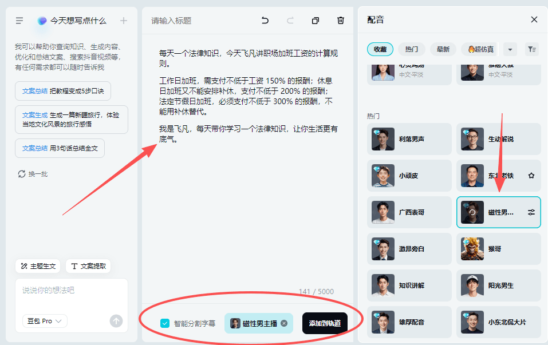This screenshot has height=345, width=548.
Task: Click the 主题生文 button
Action: pyautogui.click(x=38, y=266)
